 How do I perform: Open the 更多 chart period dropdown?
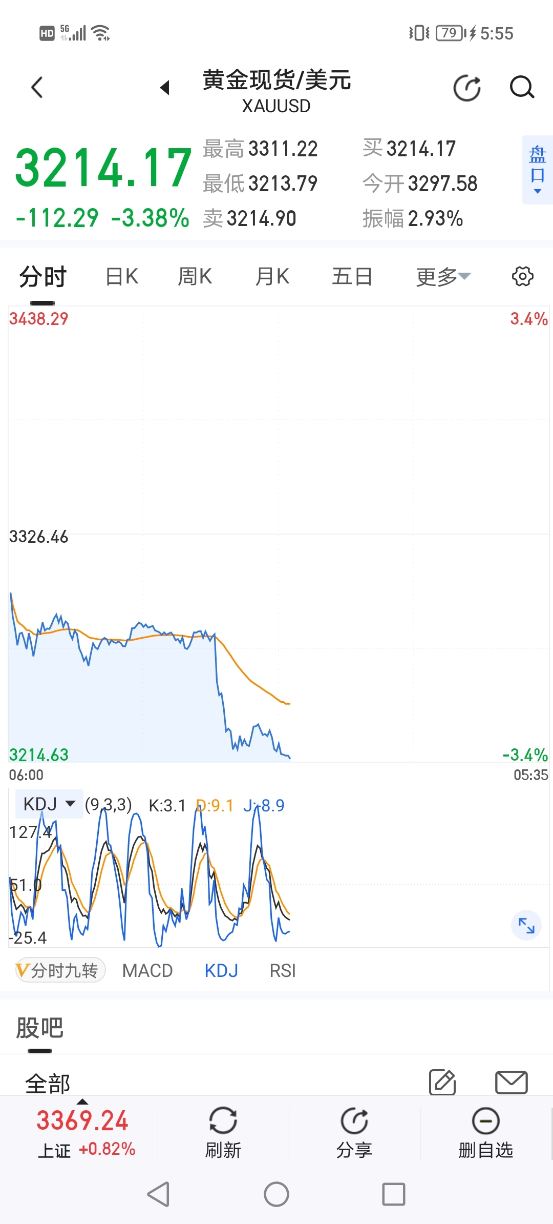pos(443,277)
